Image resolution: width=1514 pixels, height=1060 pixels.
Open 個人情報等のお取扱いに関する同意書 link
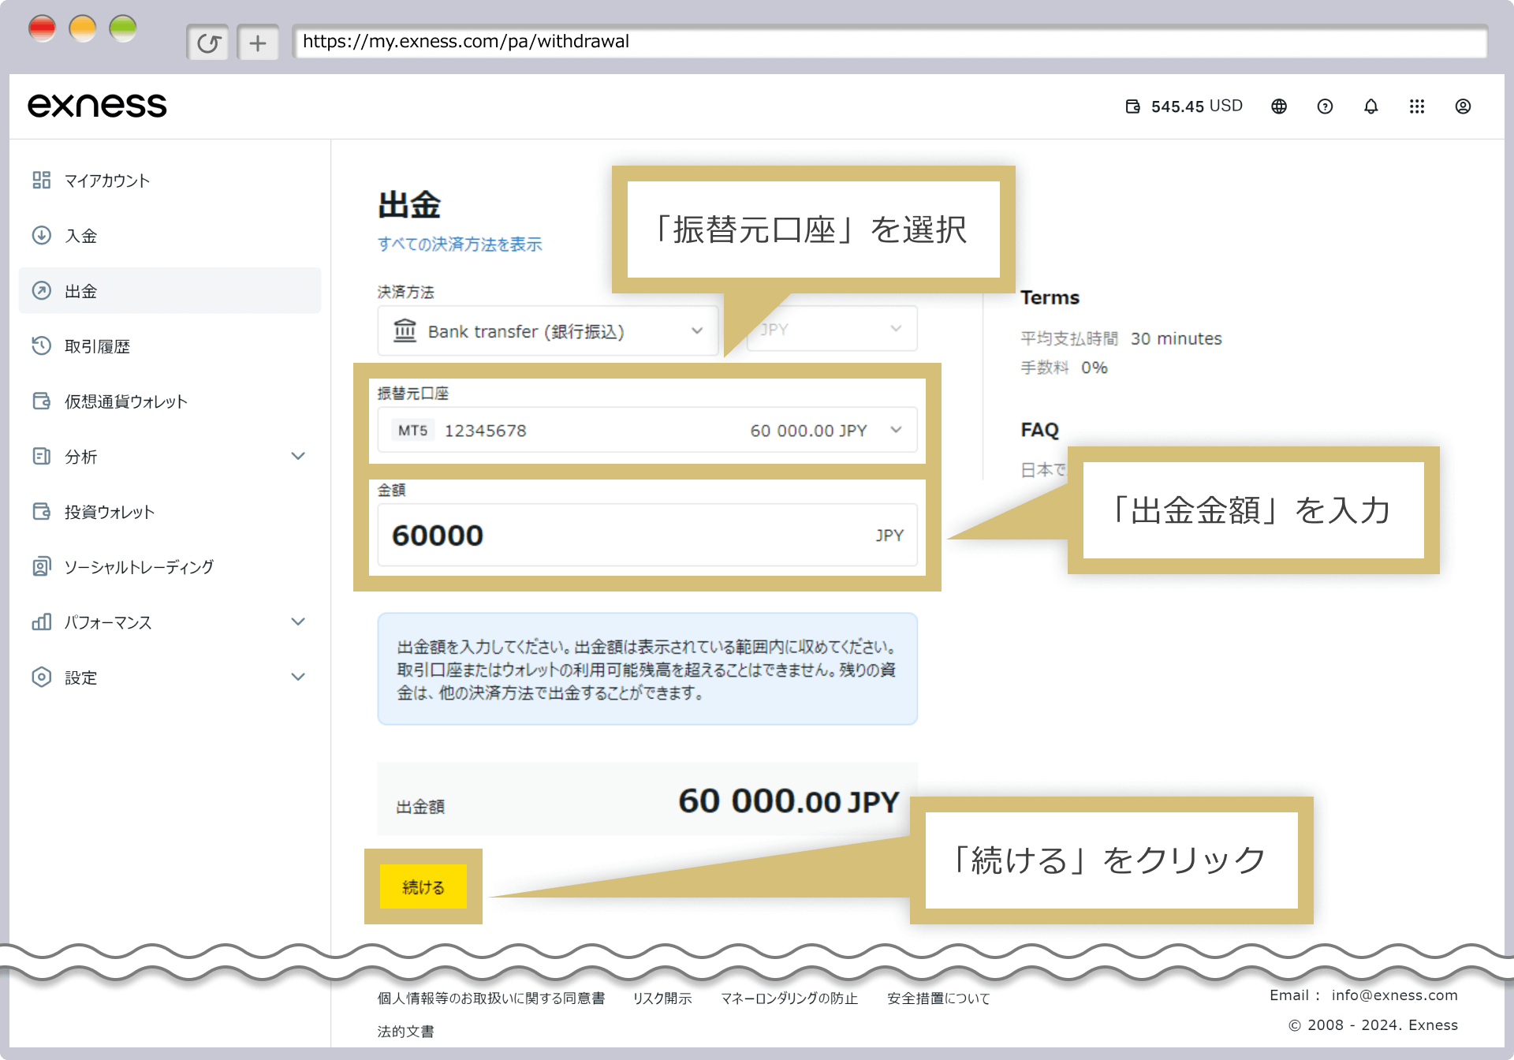(490, 998)
